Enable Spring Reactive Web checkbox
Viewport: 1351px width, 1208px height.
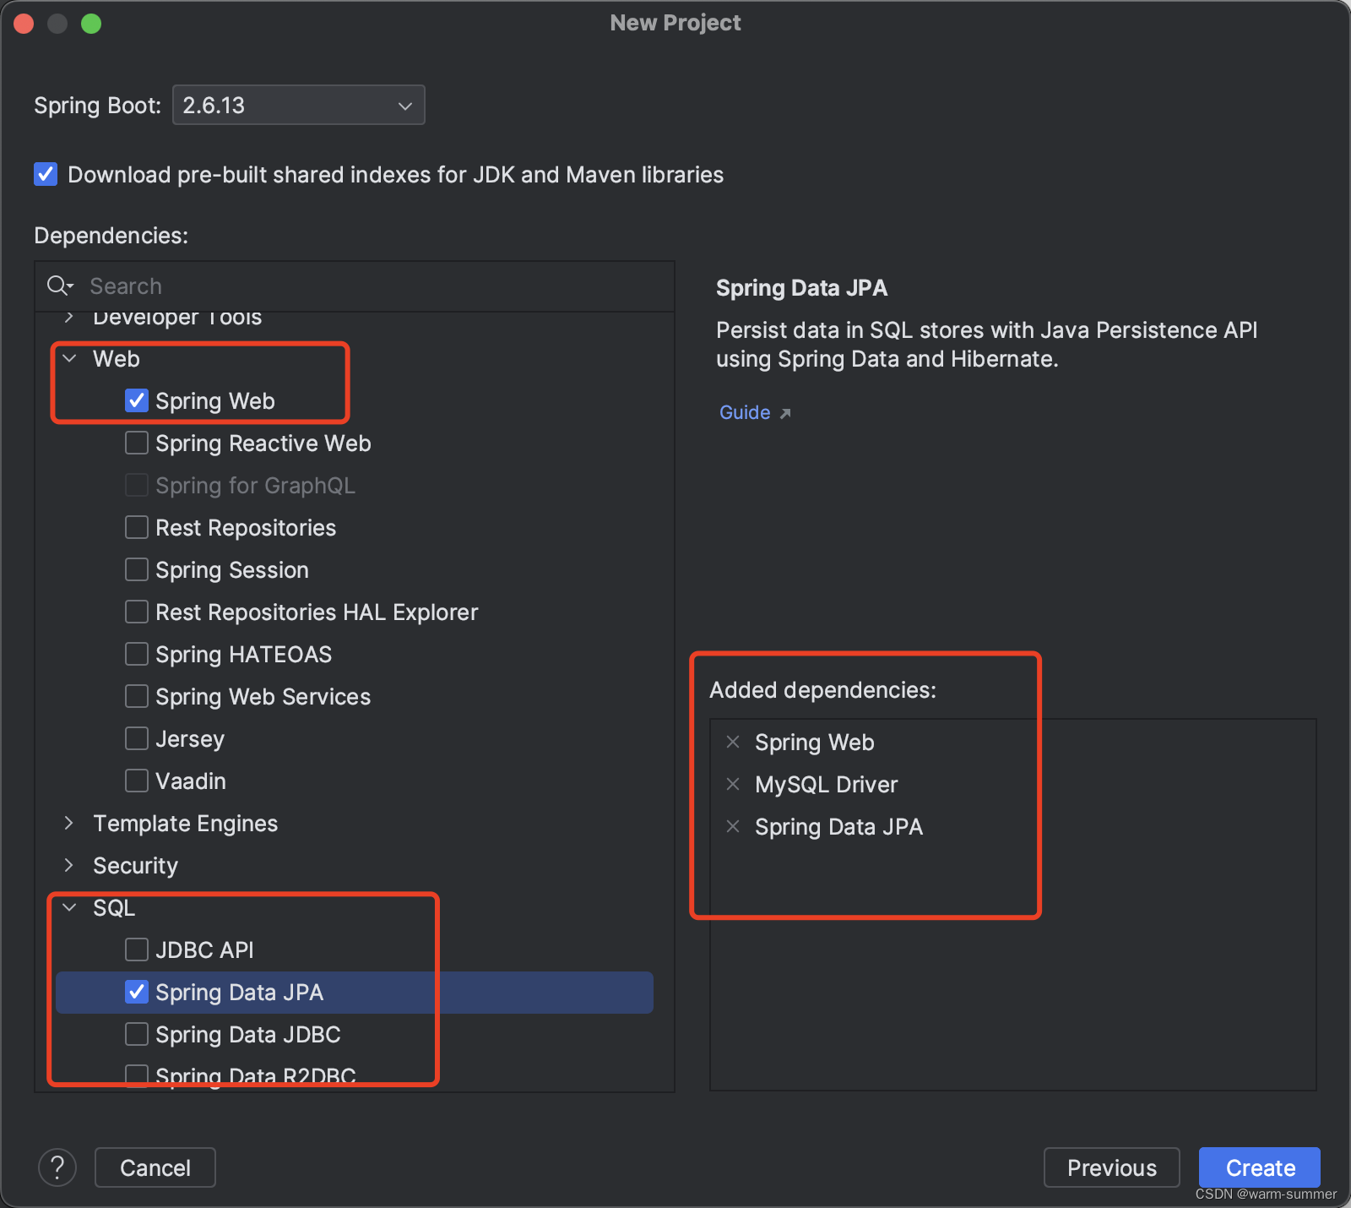pos(137,443)
